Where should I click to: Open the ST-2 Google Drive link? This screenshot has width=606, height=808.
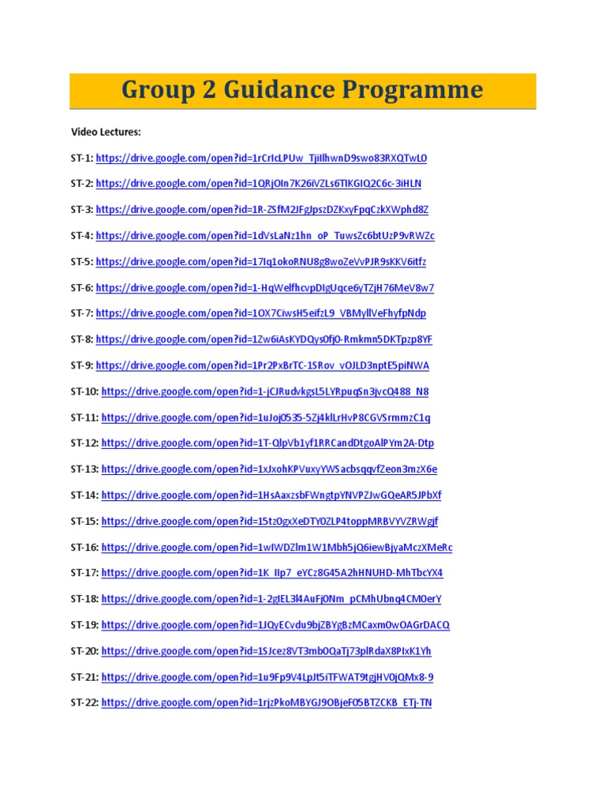click(259, 183)
